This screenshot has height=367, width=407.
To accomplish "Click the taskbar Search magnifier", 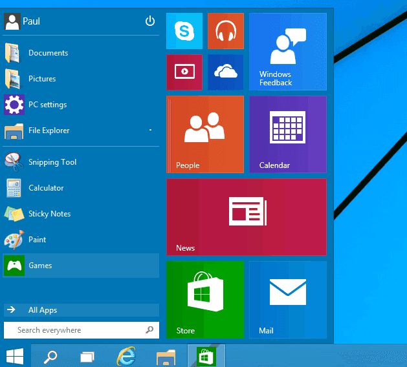I will 50,357.
